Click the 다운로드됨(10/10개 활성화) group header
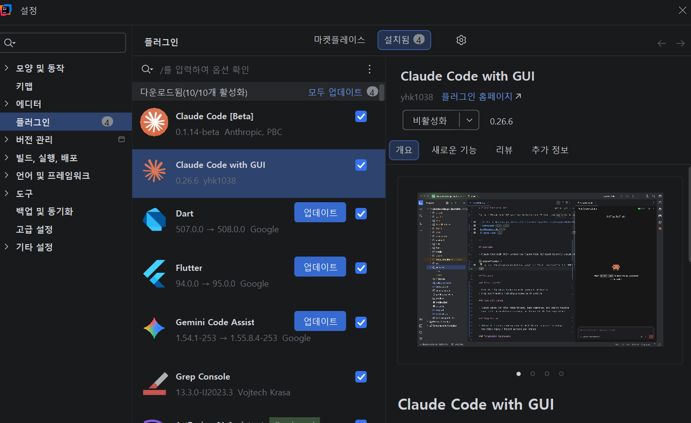The width and height of the screenshot is (691, 423). coord(194,92)
